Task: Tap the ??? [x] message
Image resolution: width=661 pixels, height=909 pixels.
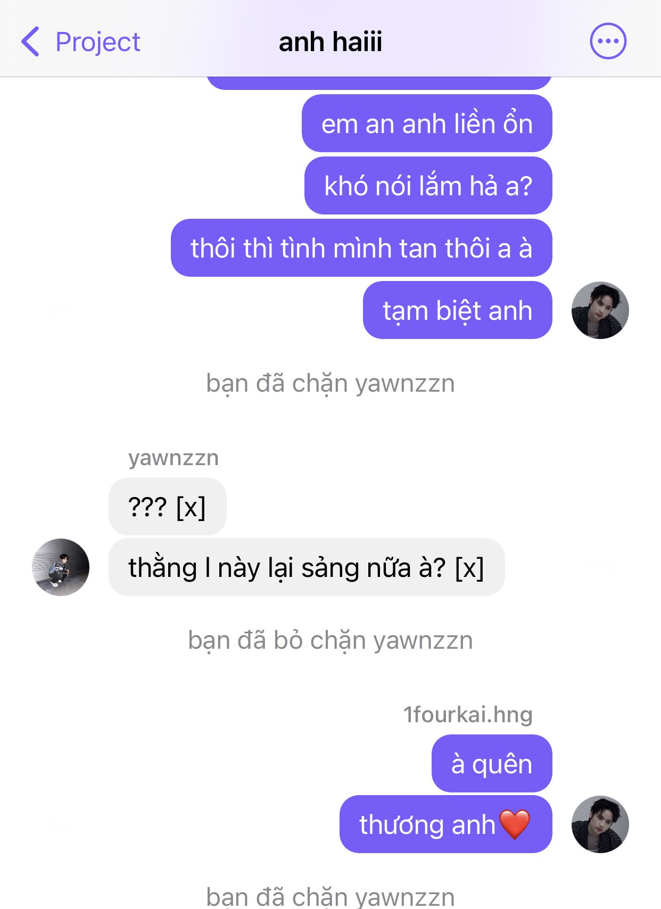Action: (x=168, y=506)
